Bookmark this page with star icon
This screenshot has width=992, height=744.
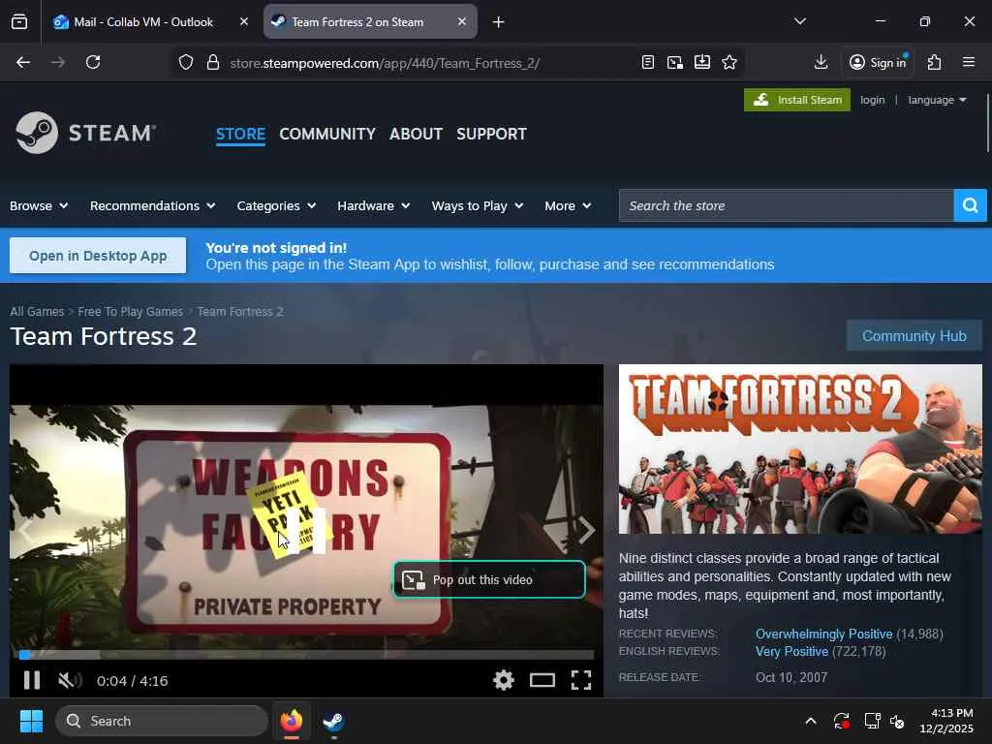[x=729, y=62]
